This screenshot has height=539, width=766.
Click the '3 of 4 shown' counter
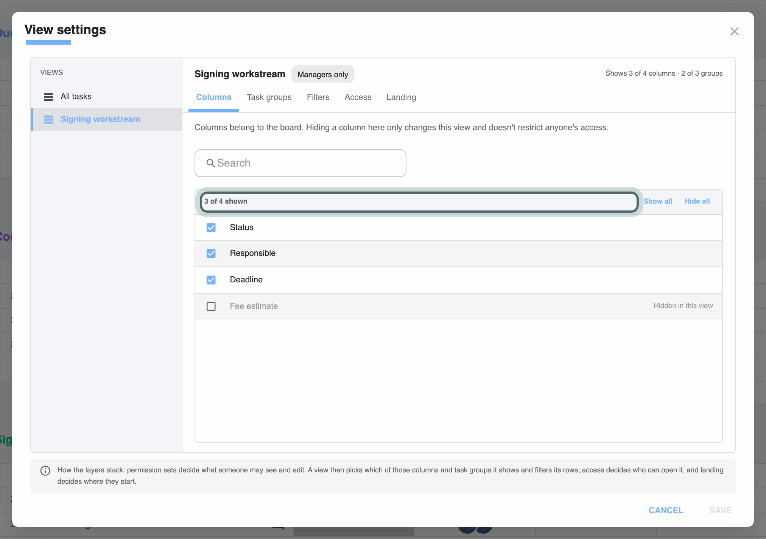(226, 201)
